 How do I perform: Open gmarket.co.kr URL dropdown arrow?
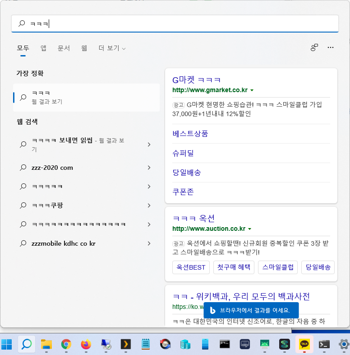click(x=252, y=90)
